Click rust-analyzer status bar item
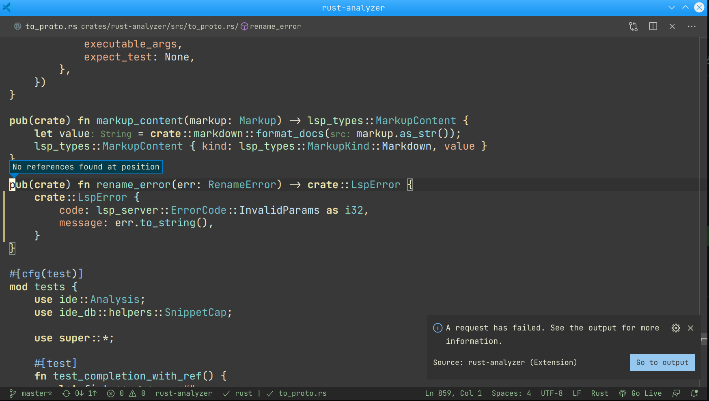 point(183,393)
